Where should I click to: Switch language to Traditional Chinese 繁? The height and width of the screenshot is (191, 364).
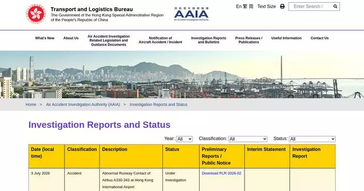coord(245,7)
